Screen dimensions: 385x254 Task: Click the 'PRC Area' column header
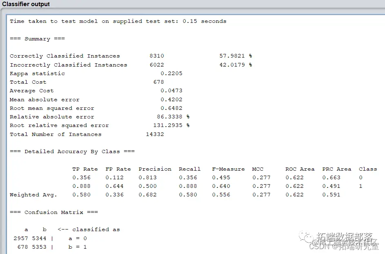(x=337, y=169)
